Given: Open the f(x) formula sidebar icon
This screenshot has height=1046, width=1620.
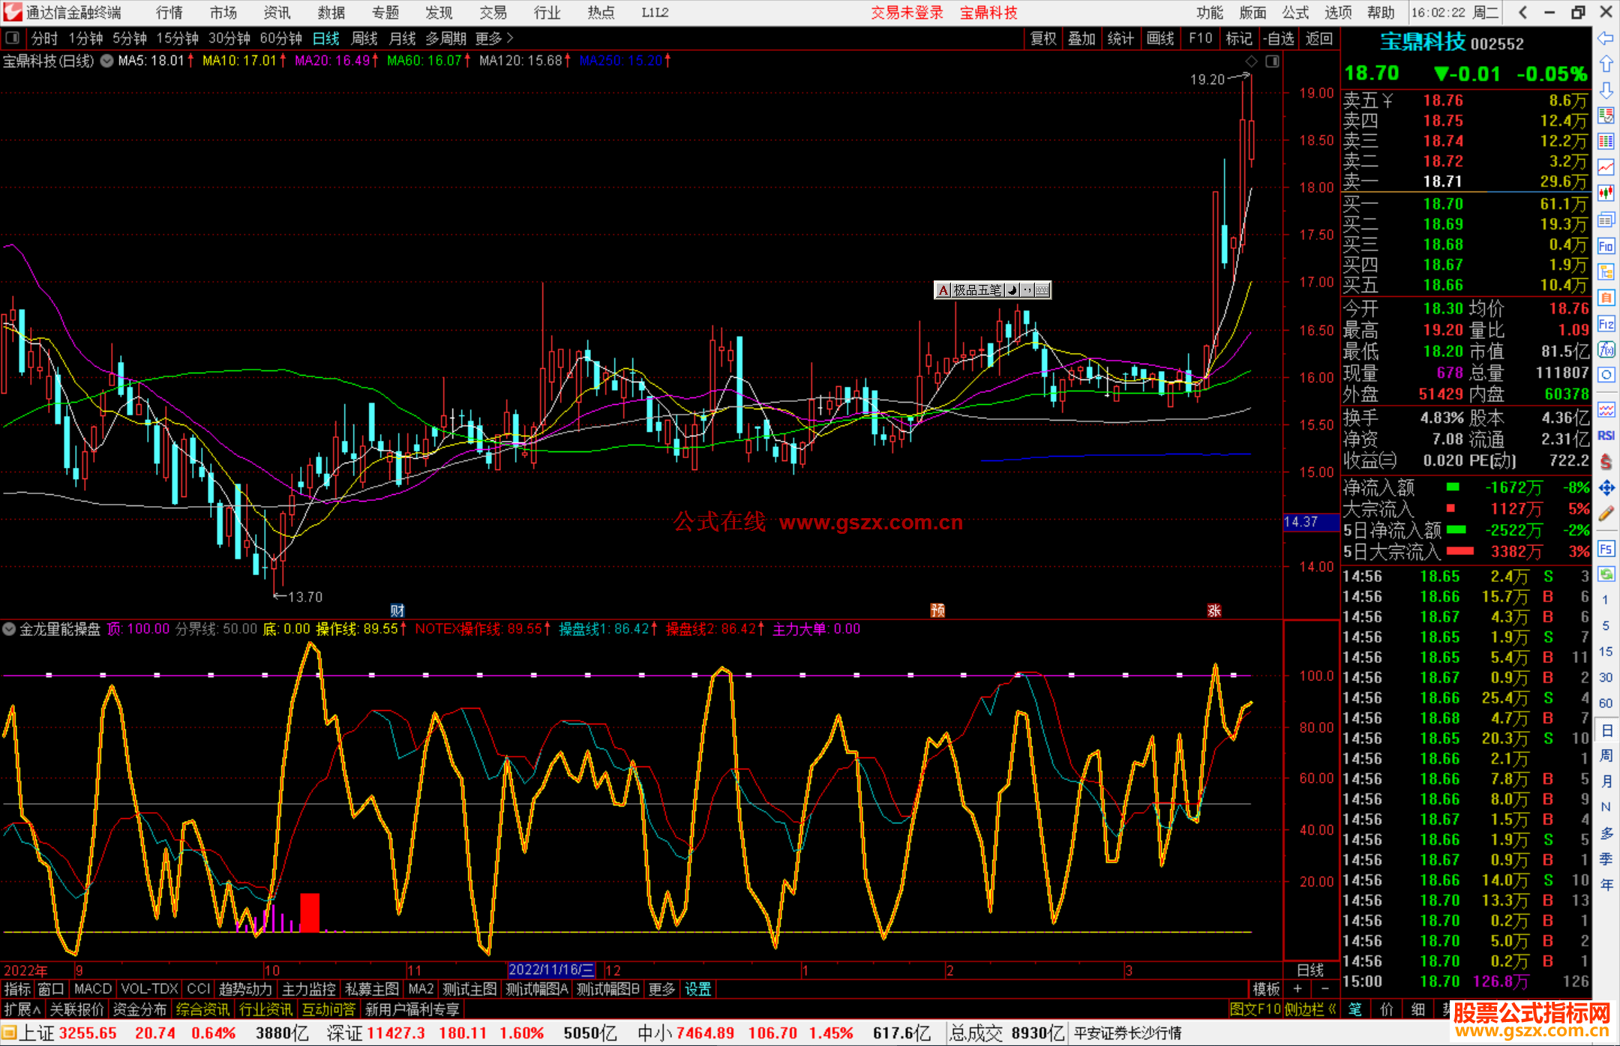Looking at the screenshot, I should (1606, 349).
